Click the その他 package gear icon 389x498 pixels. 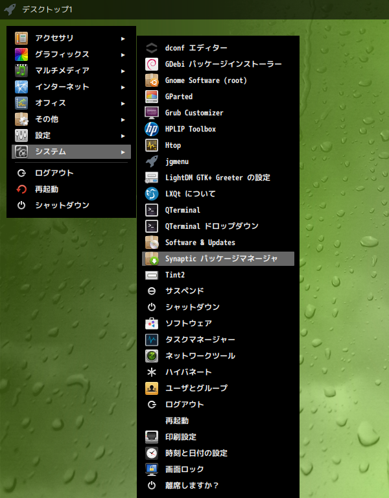(x=21, y=119)
